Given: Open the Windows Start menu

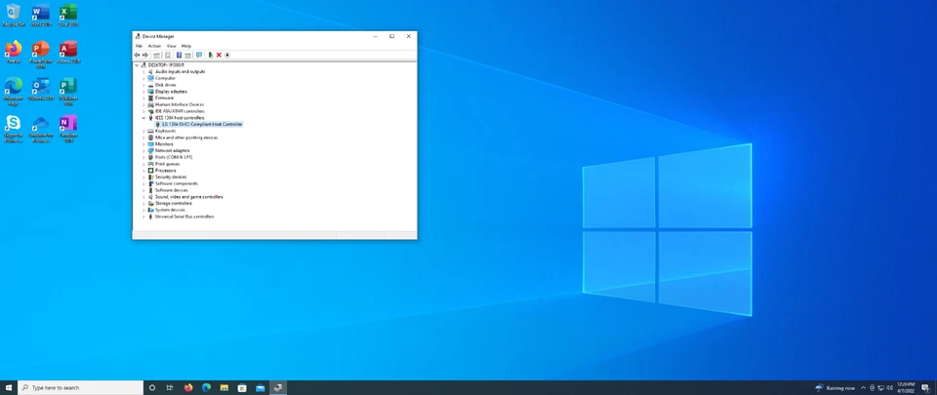Looking at the screenshot, I should pos(9,388).
